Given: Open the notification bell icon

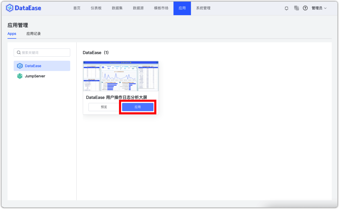Looking at the screenshot, I should coord(287,8).
